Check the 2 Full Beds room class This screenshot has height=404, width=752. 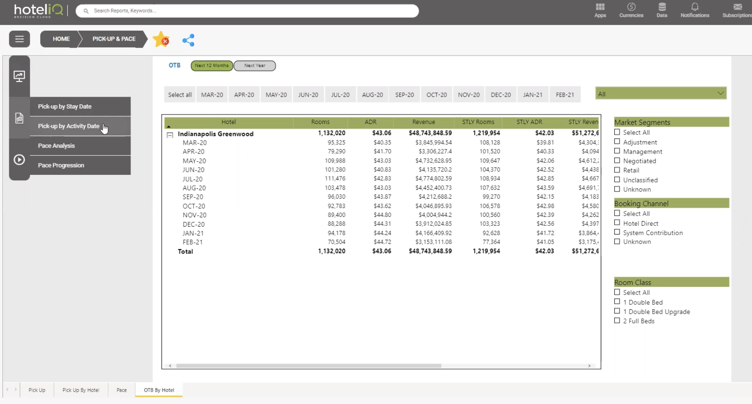617,320
